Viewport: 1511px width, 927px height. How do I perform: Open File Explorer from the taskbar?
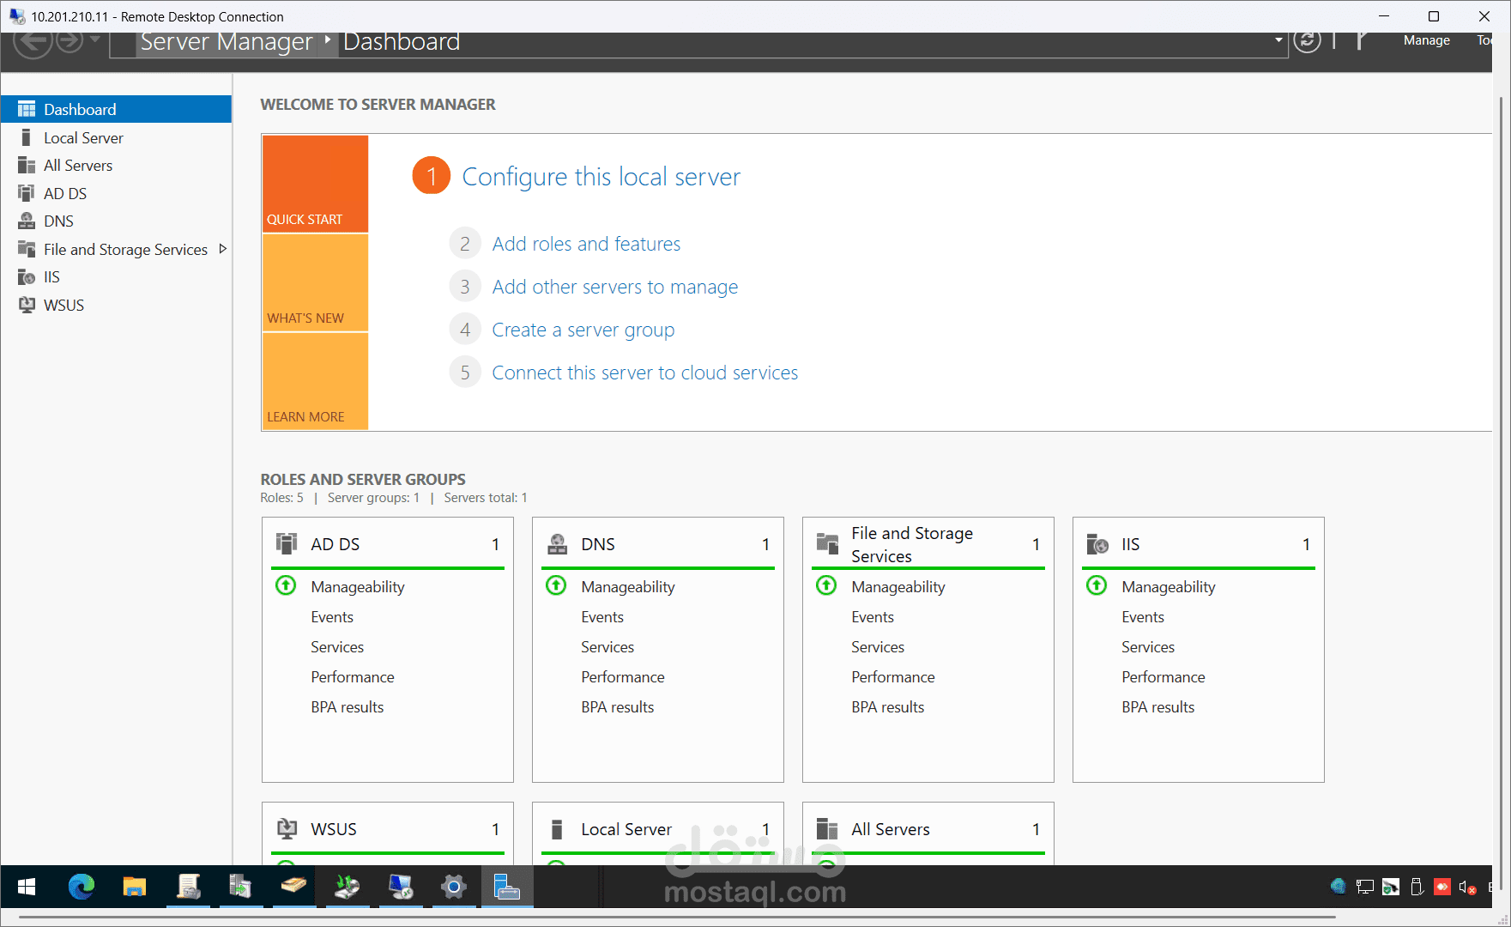[135, 887]
